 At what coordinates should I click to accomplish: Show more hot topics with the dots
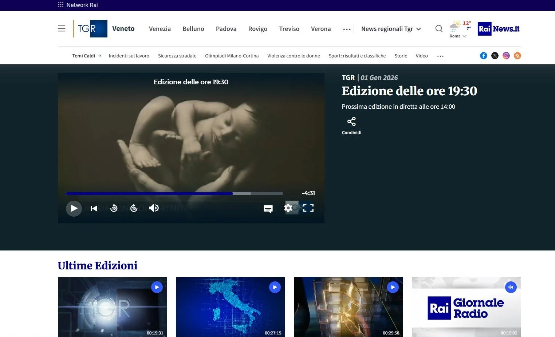440,56
